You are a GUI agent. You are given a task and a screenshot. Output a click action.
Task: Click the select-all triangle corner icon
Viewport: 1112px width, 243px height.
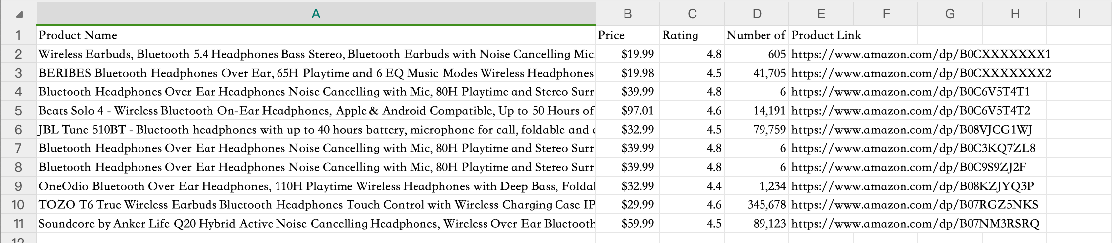click(x=19, y=14)
